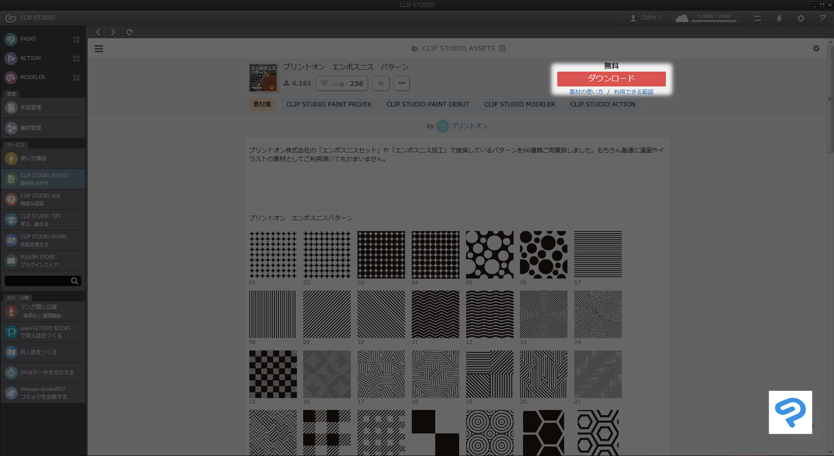Open the transfer queue icon
This screenshot has height=456, width=834.
tap(758, 18)
